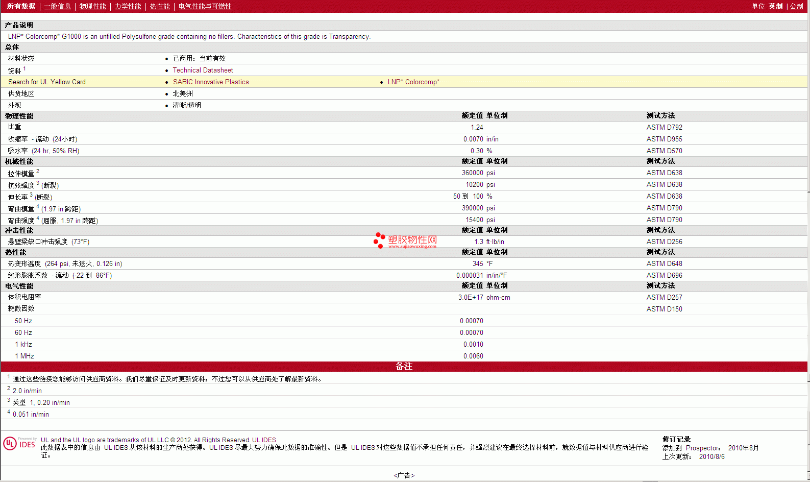Click Search for UL Yellow Card label

tap(47, 82)
